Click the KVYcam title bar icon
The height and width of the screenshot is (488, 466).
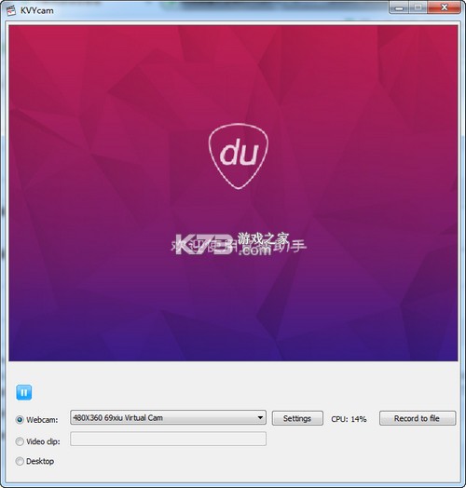click(11, 10)
